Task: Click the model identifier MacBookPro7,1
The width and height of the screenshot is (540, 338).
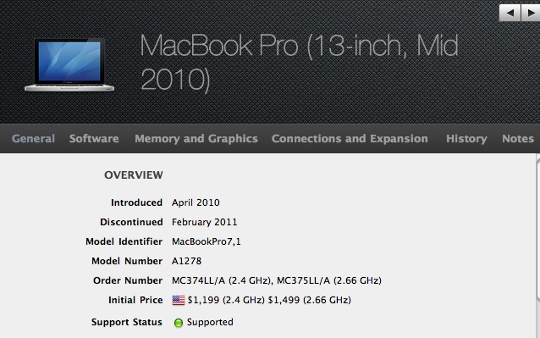Action: click(x=207, y=241)
